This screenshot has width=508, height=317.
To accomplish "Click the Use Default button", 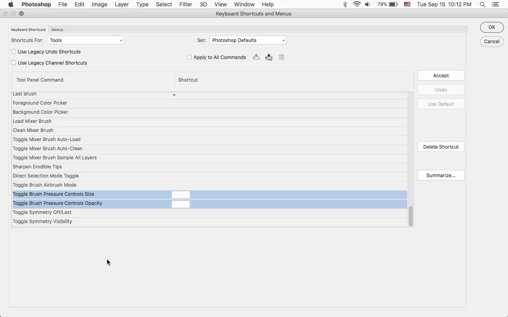I will (x=441, y=104).
